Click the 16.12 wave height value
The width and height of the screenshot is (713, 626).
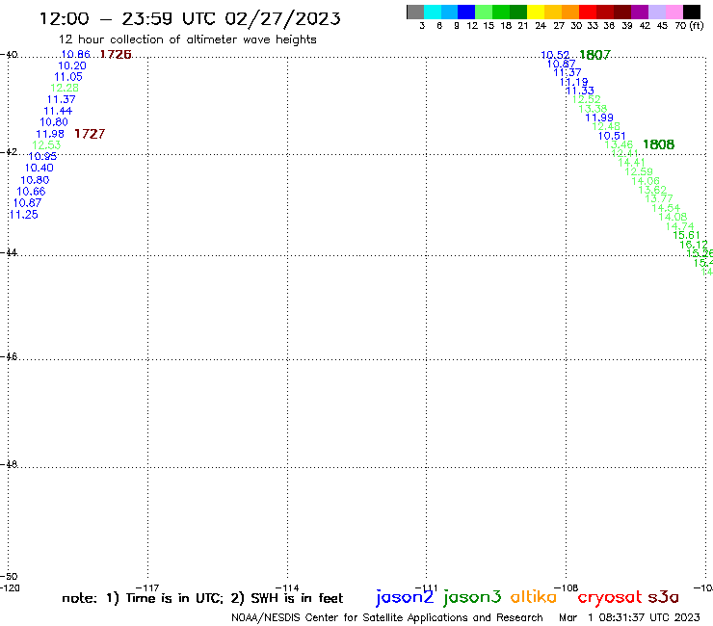(694, 245)
